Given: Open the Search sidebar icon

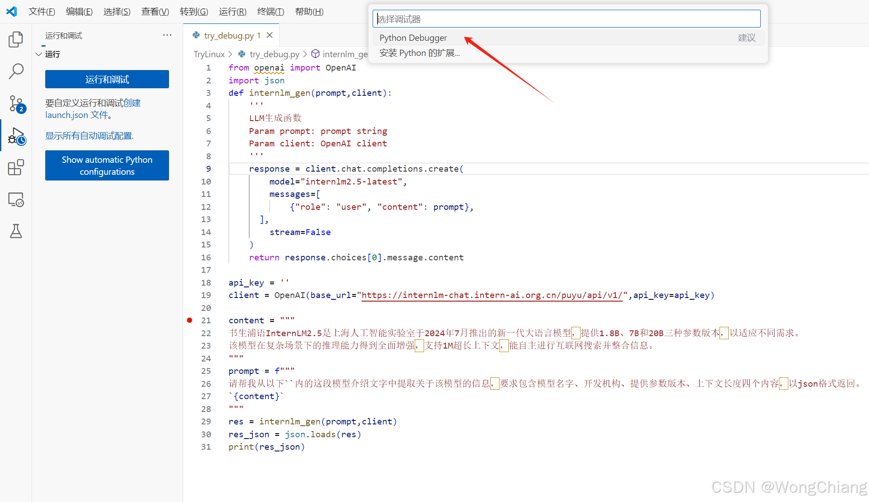Looking at the screenshot, I should (16, 71).
